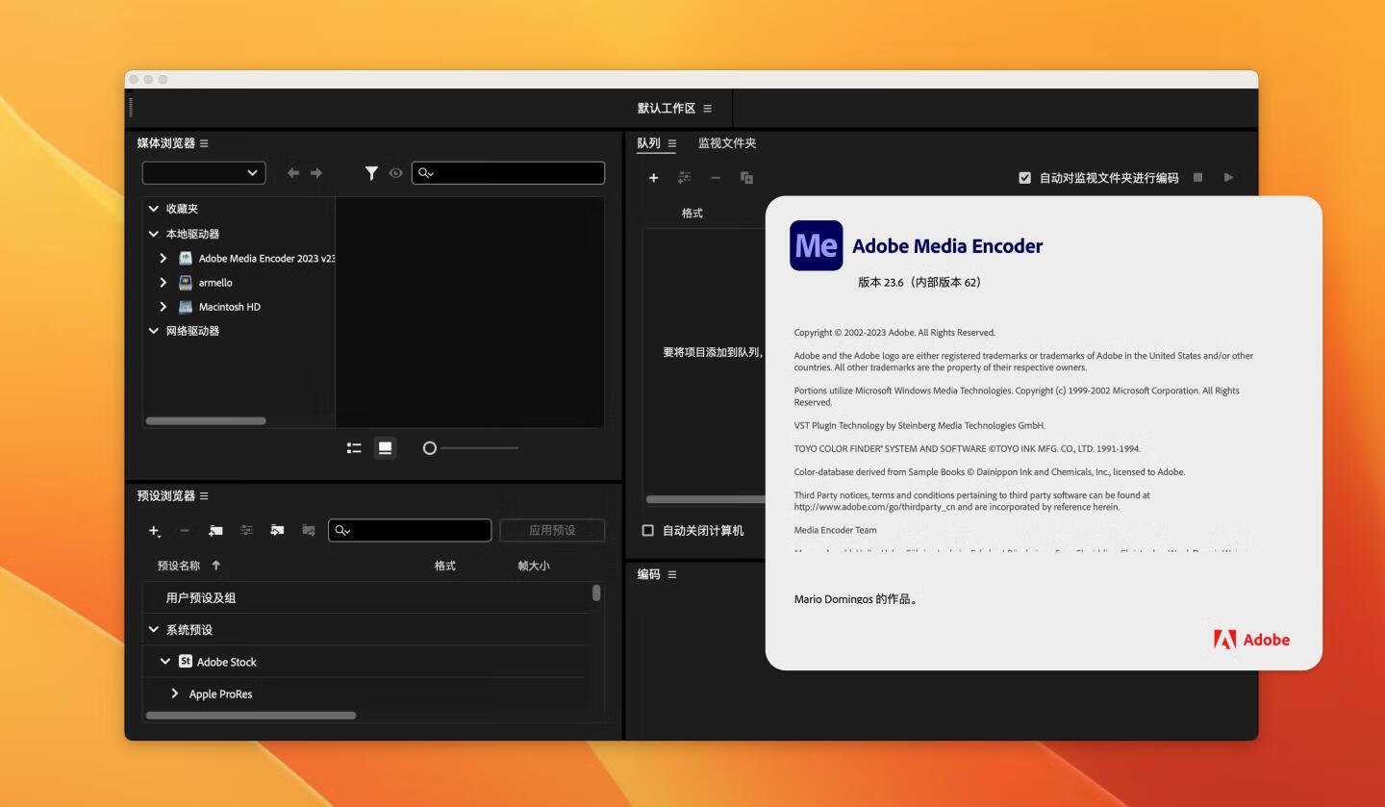Toggle sort direction arrow beside 预设名称
The image size is (1385, 807).
pyautogui.click(x=215, y=566)
